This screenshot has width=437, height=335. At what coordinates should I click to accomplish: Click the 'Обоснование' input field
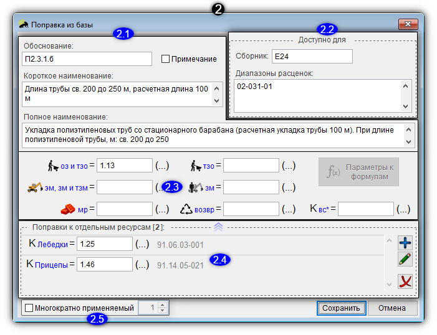[87, 59]
